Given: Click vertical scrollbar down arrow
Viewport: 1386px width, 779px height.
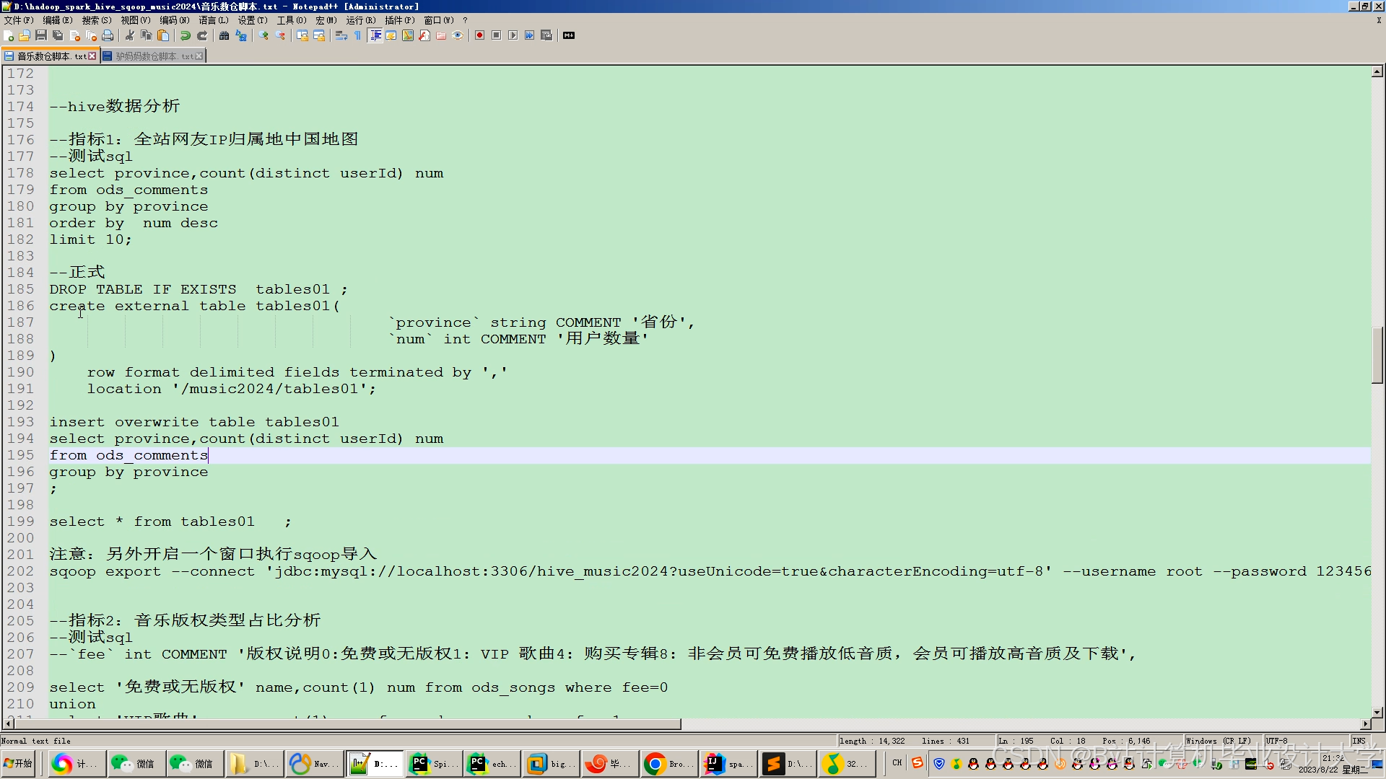Looking at the screenshot, I should coord(1377,712).
